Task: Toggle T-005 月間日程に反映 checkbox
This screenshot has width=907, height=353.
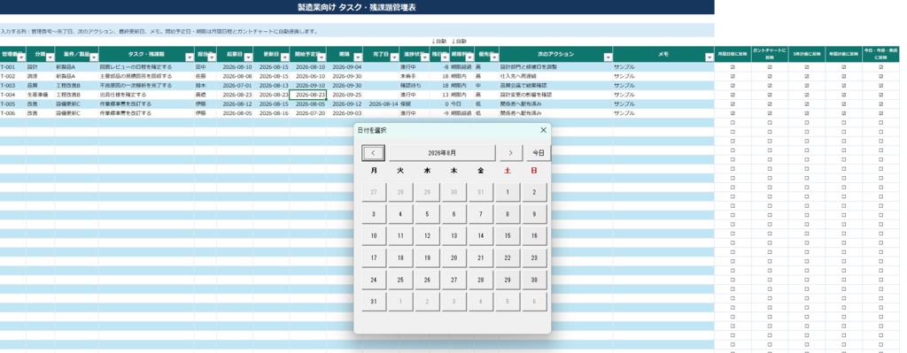Action: tap(733, 104)
